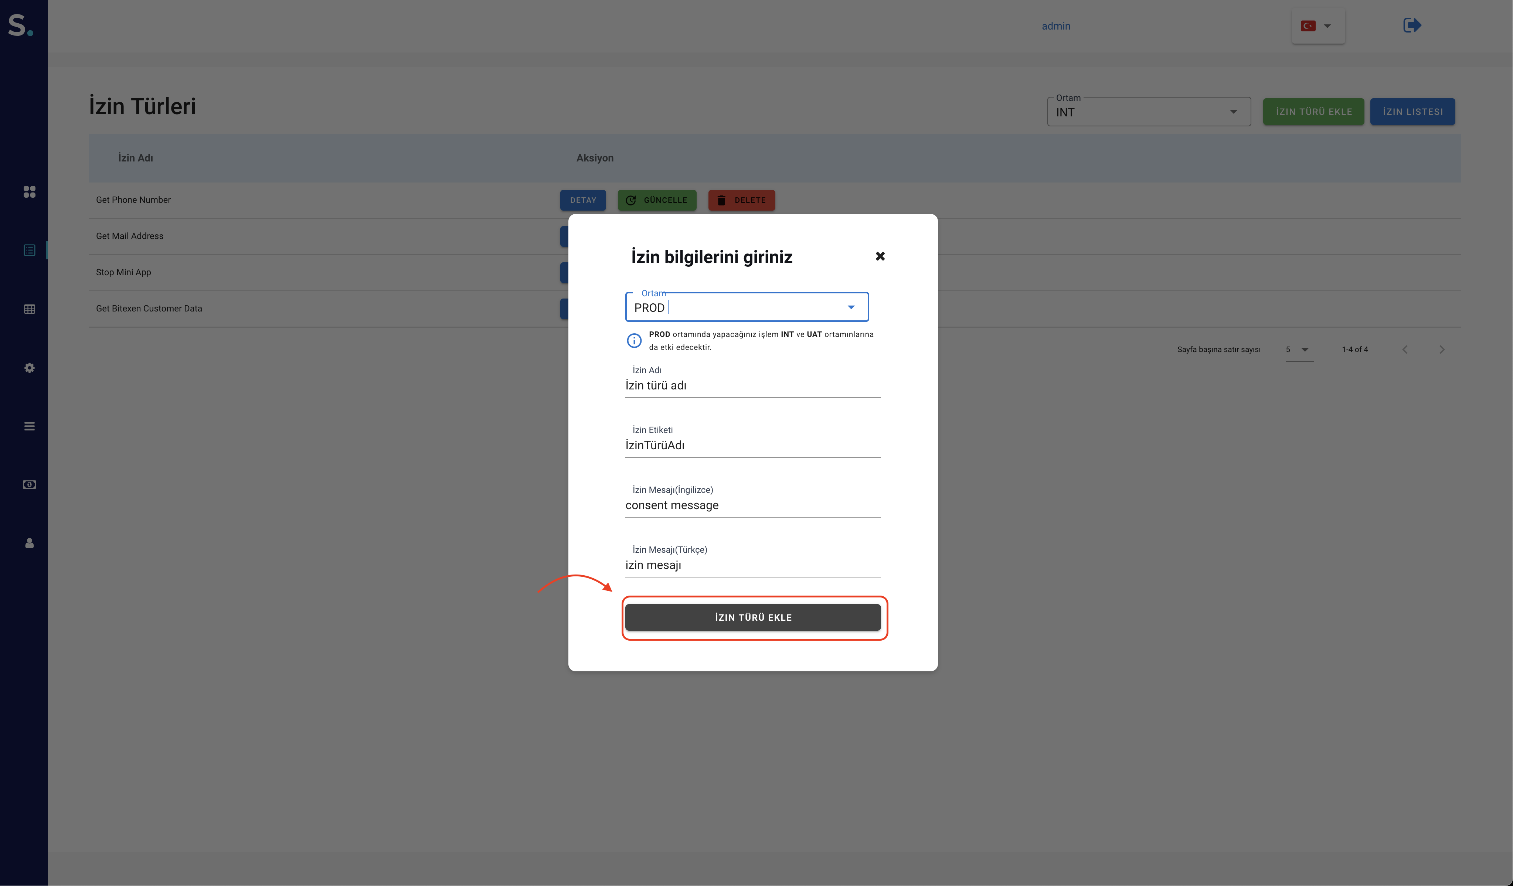1513x886 pixels.
Task: Expand the PROD Ortam dropdown in dialog
Action: coord(851,307)
